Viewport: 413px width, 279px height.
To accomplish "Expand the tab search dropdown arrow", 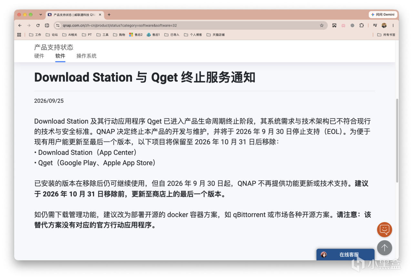I will click(41, 15).
